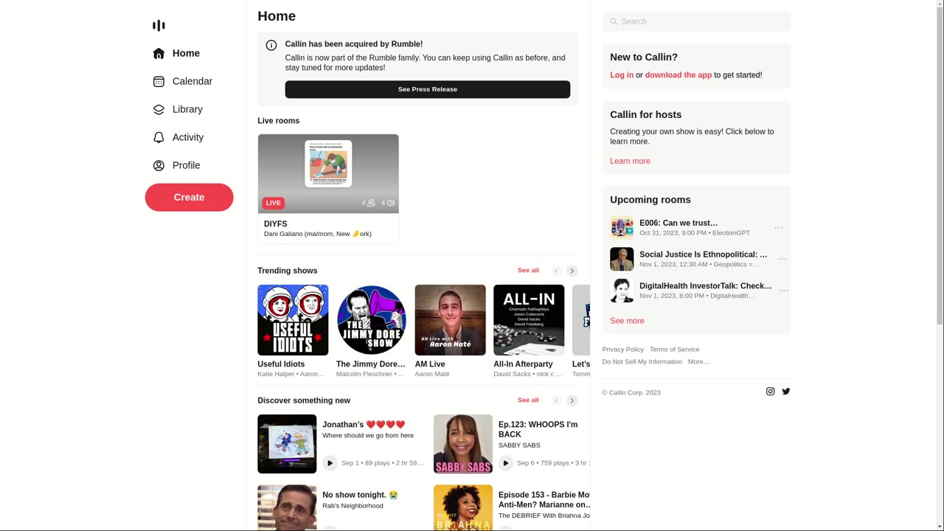Open the Privacy Policy link

[x=622, y=350]
